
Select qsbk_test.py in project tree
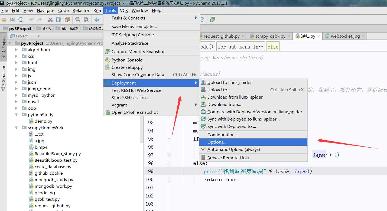coord(47,199)
